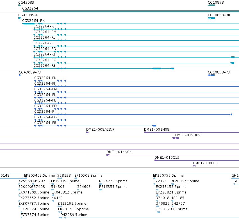Select the 372375 feature label
This screenshot has width=239, height=219.
tap(160, 181)
